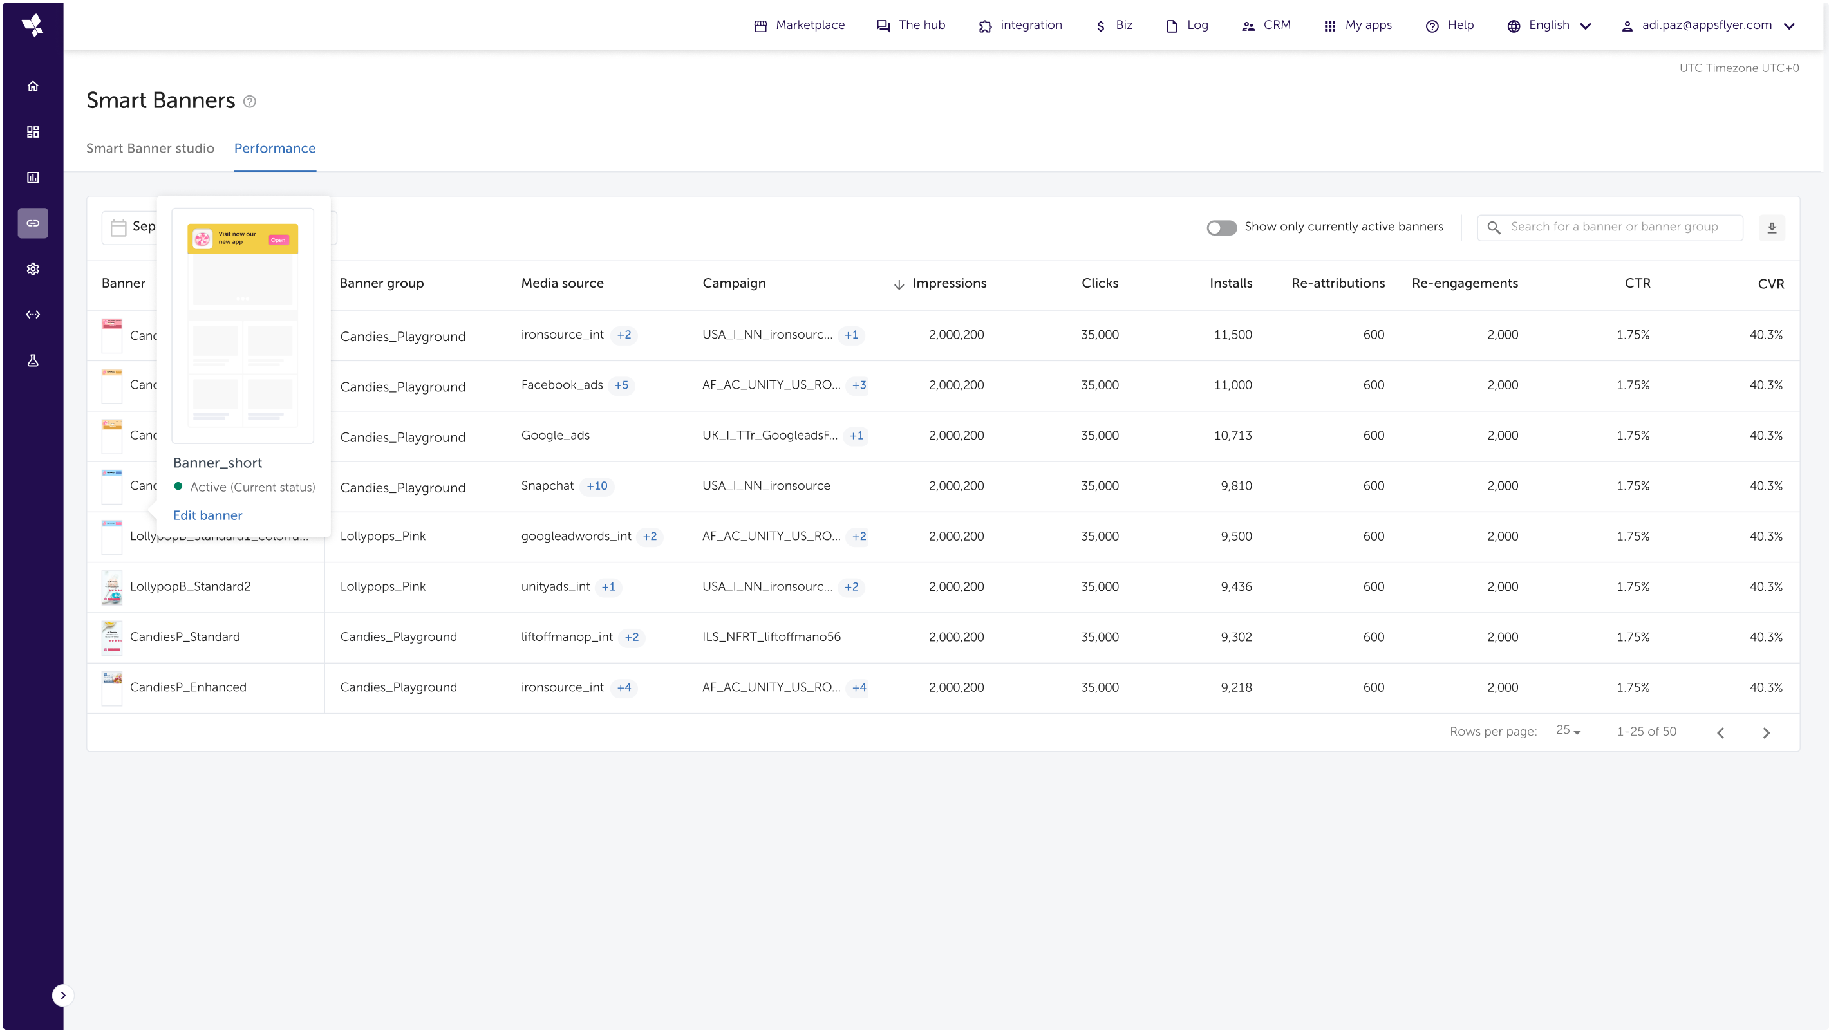This screenshot has width=1829, height=1031.
Task: Toggle Show only currently active banners
Action: click(x=1221, y=227)
